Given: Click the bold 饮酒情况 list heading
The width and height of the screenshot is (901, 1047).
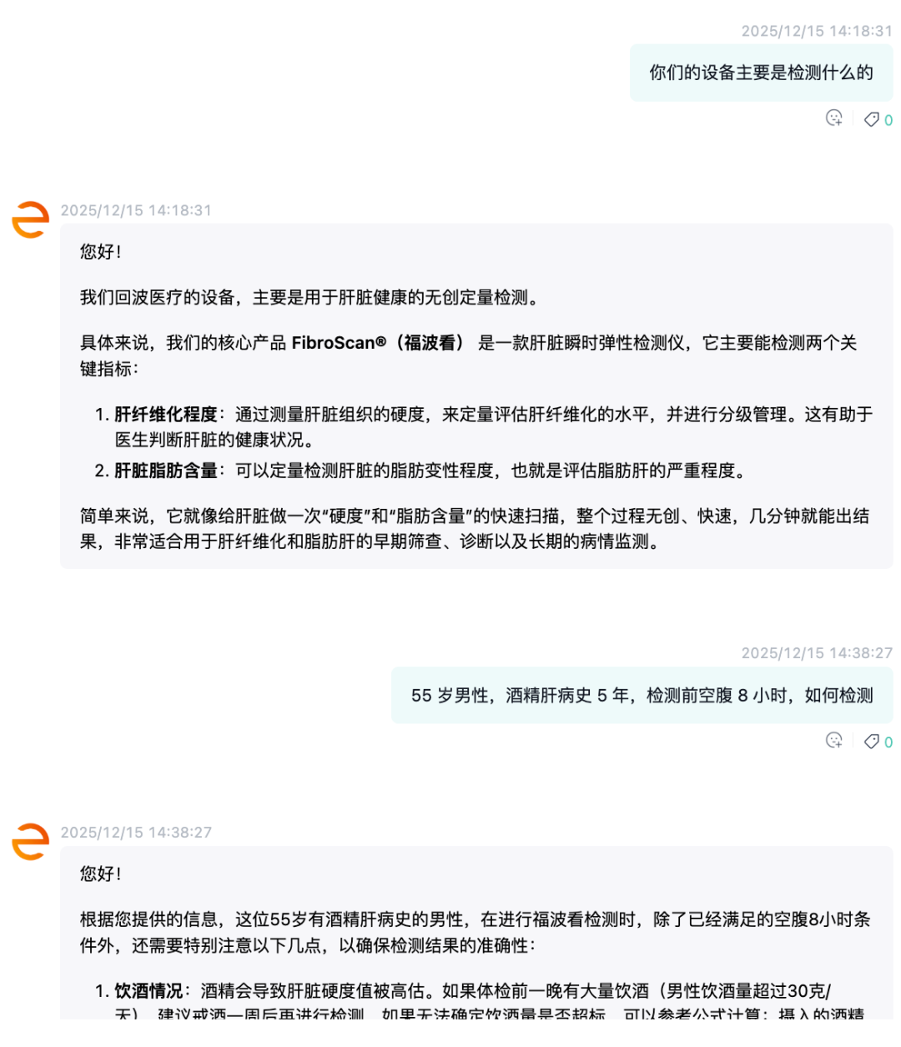Looking at the screenshot, I should pyautogui.click(x=148, y=991).
